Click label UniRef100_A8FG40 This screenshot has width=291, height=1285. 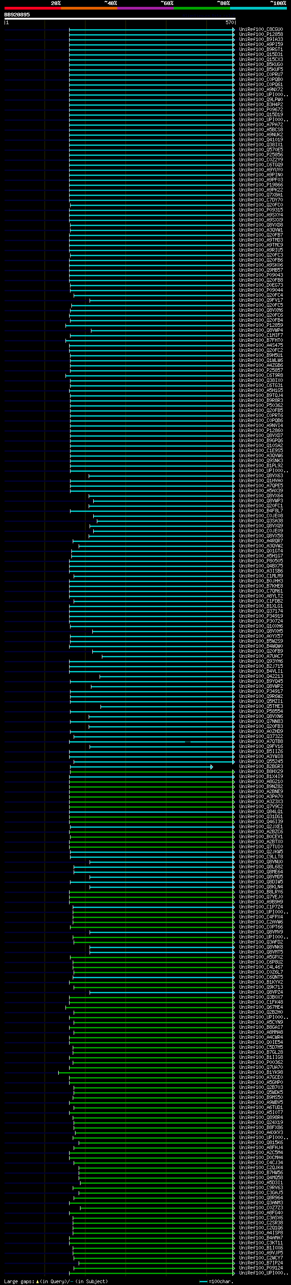click(x=261, y=1212)
